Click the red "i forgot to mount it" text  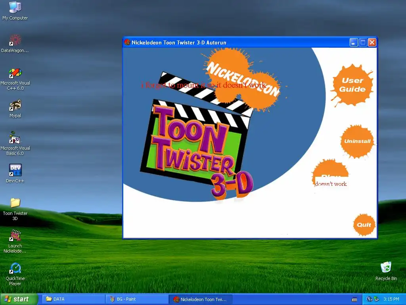pyautogui.click(x=204, y=85)
